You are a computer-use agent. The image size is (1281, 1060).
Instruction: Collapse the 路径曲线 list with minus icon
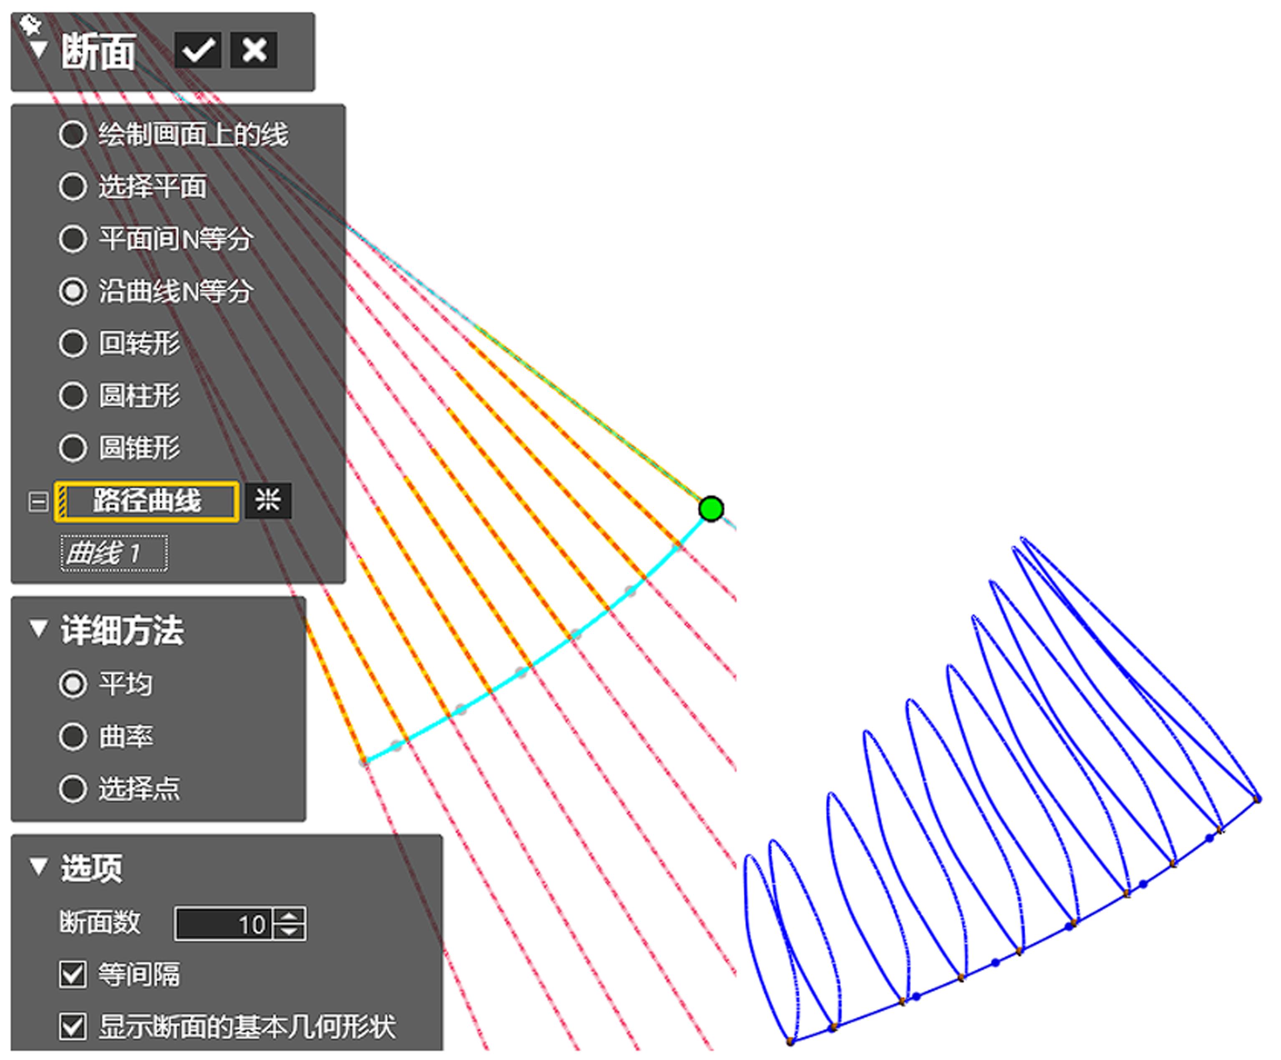(38, 502)
